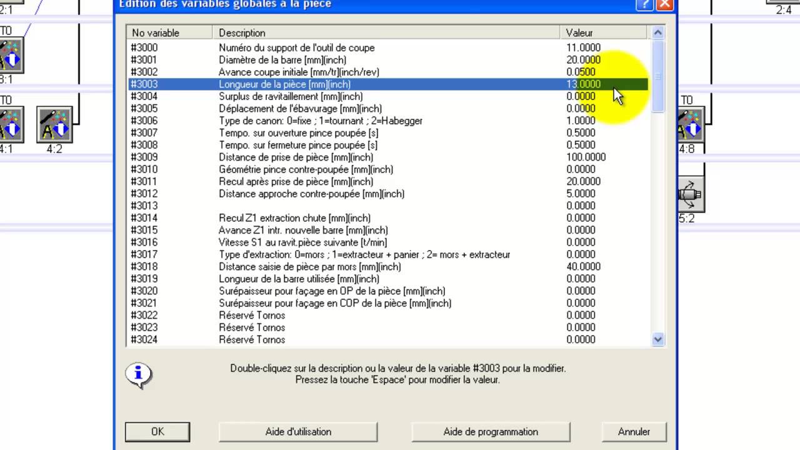The height and width of the screenshot is (450, 800).
Task: Select row #3021 Surépaisseur façage en COP
Action: coord(388,304)
